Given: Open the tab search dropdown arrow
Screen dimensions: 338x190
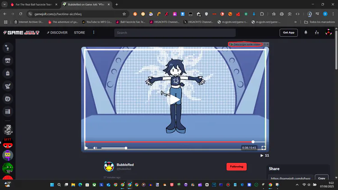Looking at the screenshot, I should point(5,5).
